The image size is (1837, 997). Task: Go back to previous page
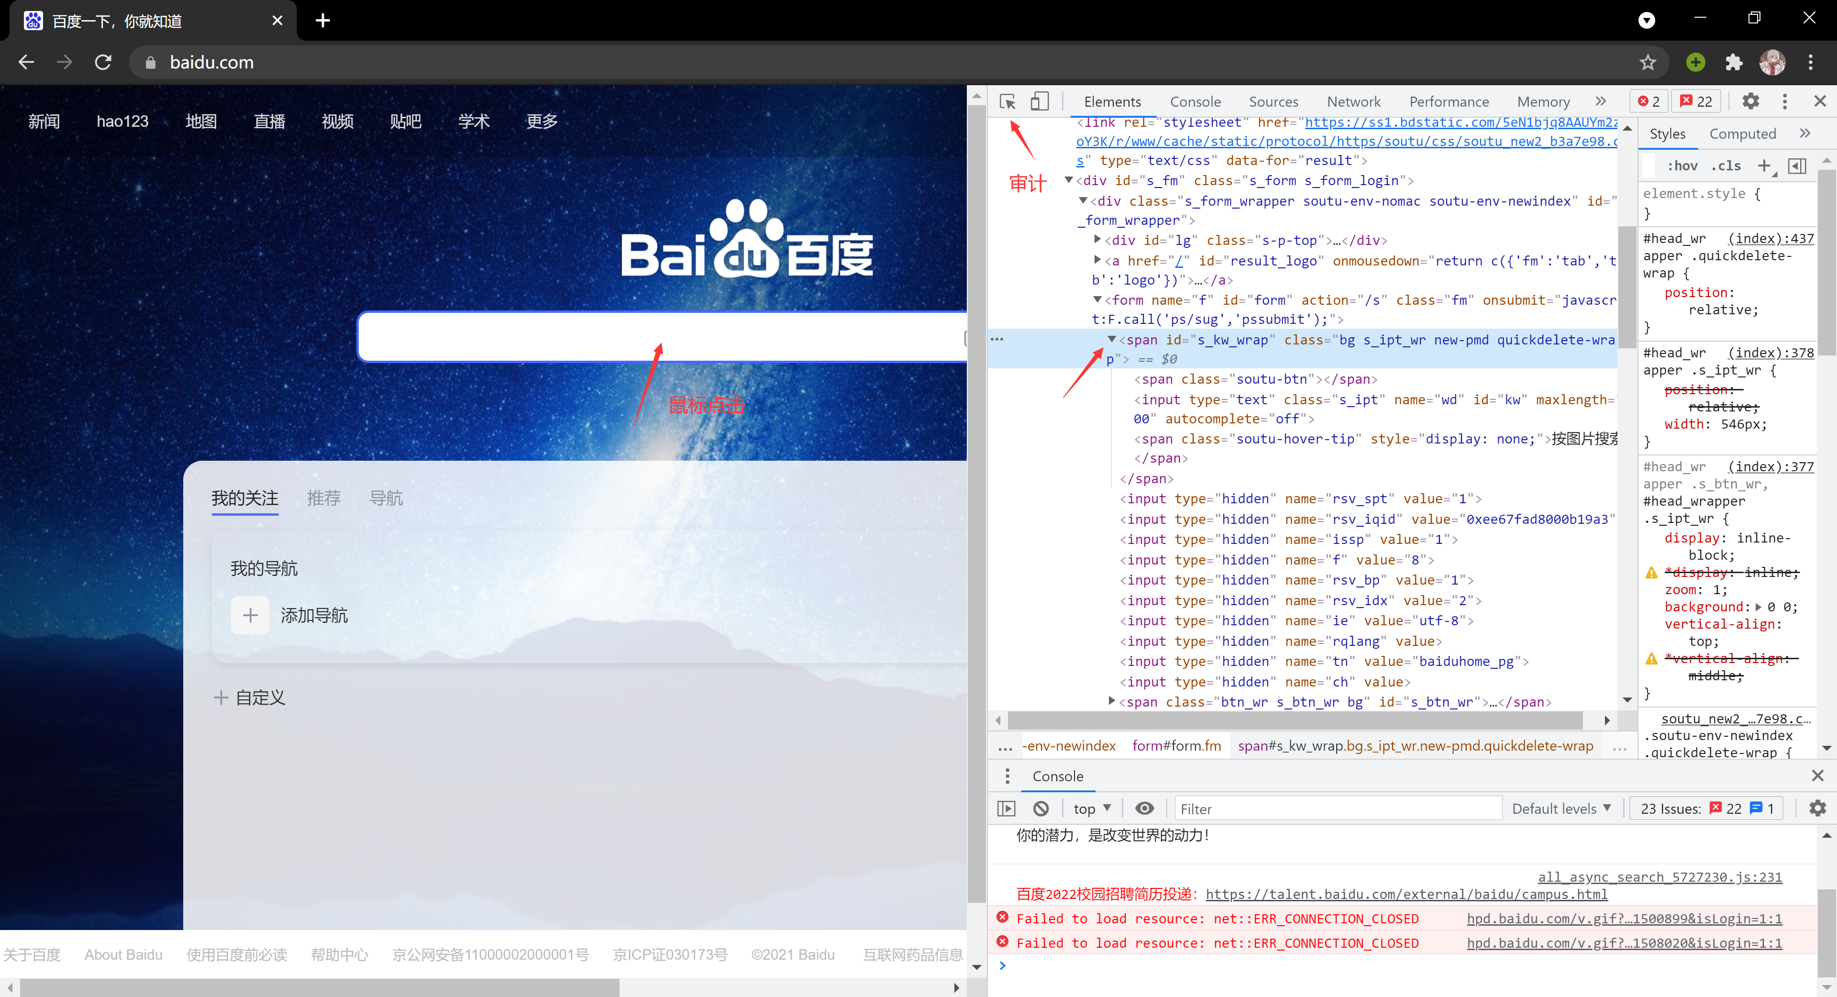coord(26,62)
